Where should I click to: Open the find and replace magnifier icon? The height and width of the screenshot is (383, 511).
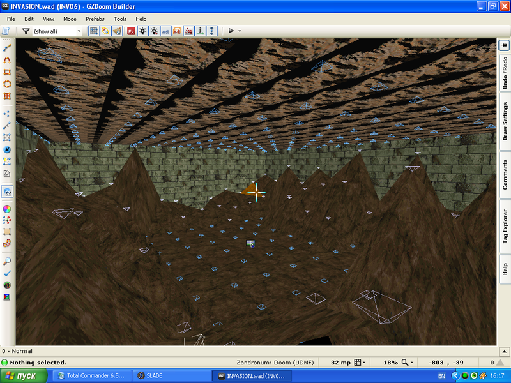pyautogui.click(x=7, y=261)
